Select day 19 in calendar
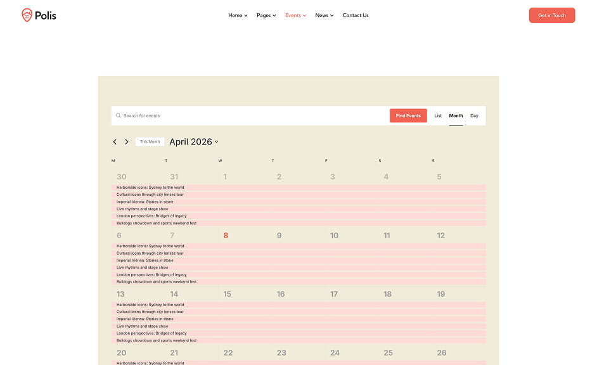The image size is (597, 365). tap(441, 294)
